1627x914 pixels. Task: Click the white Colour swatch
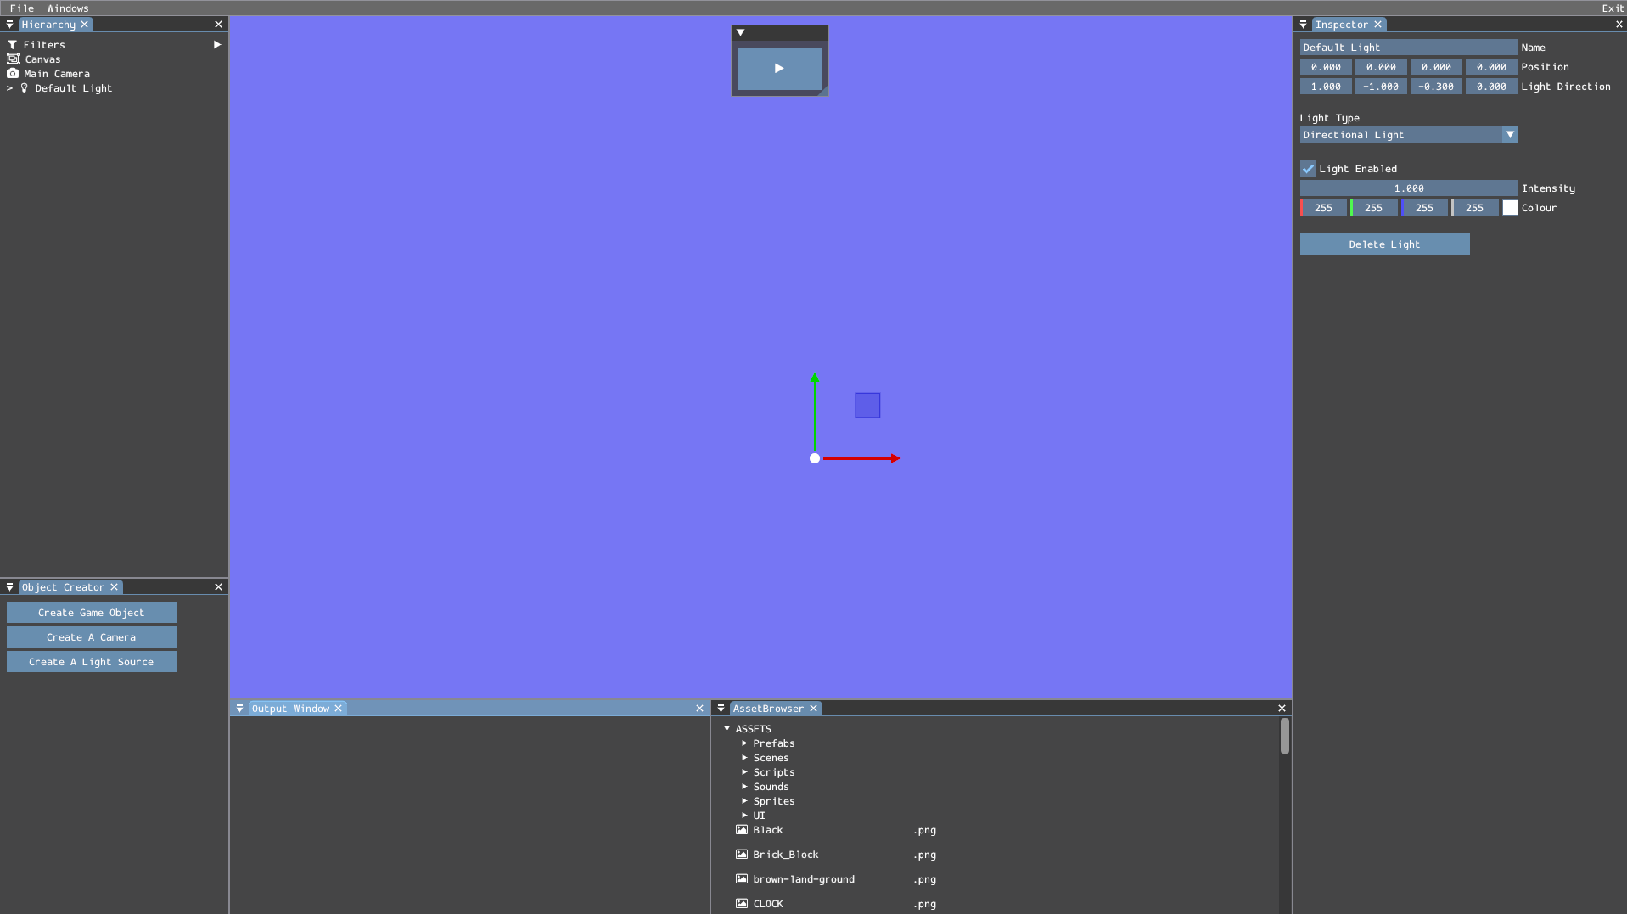1510,207
